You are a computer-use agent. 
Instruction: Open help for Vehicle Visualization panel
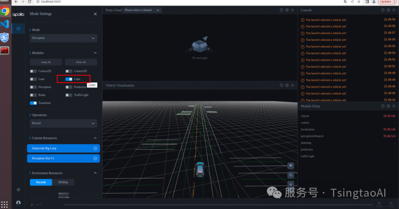pos(282,85)
